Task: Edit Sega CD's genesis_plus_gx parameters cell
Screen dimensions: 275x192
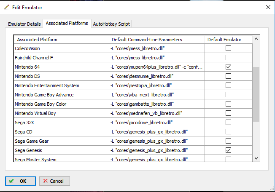Action: coord(157,132)
